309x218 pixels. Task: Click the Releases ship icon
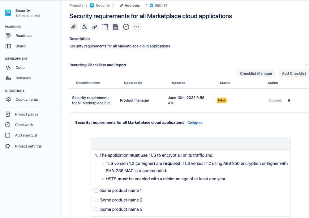(8, 78)
